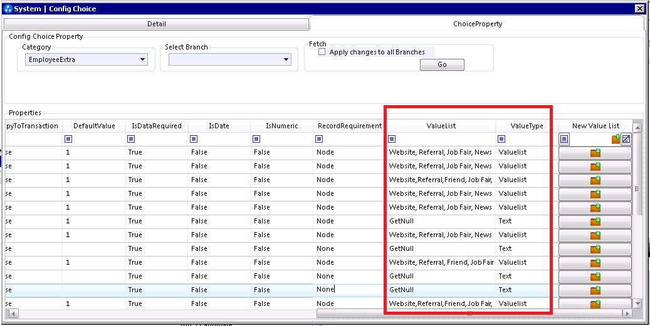This screenshot has width=650, height=326.
Task: Click the filter icon under IsDate column
Action: (193, 139)
